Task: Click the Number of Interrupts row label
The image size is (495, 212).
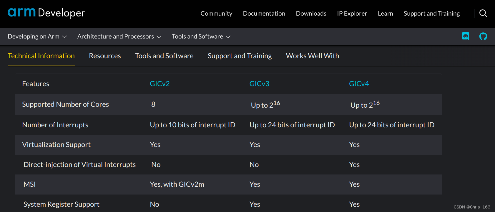Action: (55, 125)
